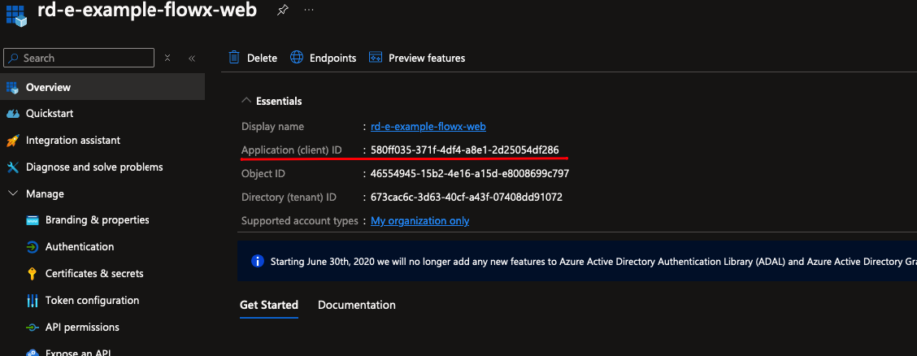This screenshot has width=917, height=356.
Task: Click the Preview features icon
Action: [x=376, y=57]
